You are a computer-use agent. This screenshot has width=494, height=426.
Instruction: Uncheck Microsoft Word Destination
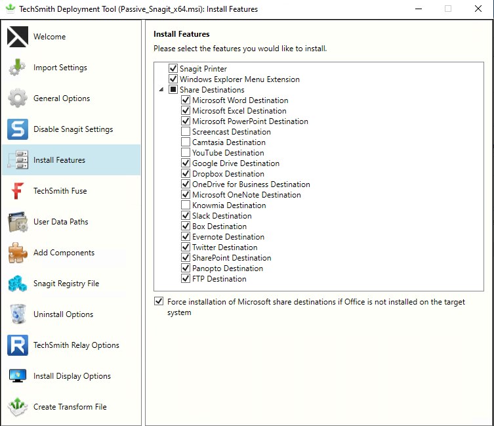click(x=186, y=100)
